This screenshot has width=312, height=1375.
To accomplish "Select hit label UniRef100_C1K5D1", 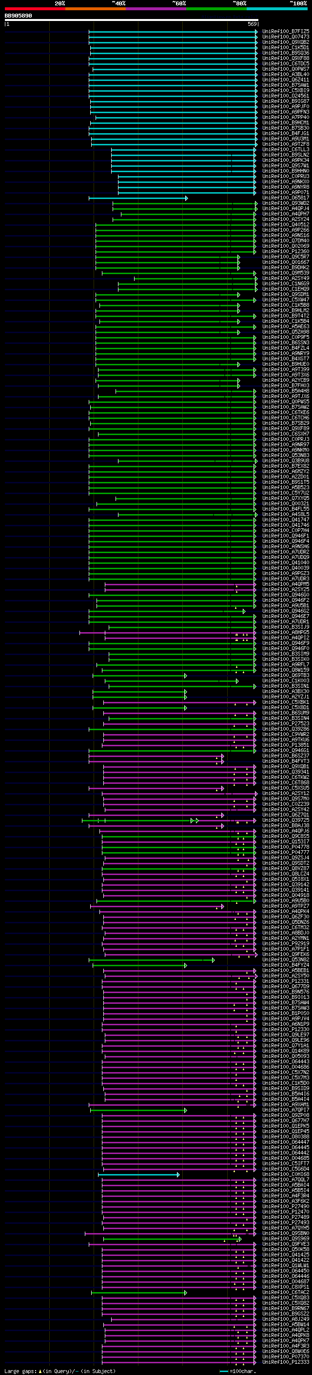I will pyautogui.click(x=286, y=47).
